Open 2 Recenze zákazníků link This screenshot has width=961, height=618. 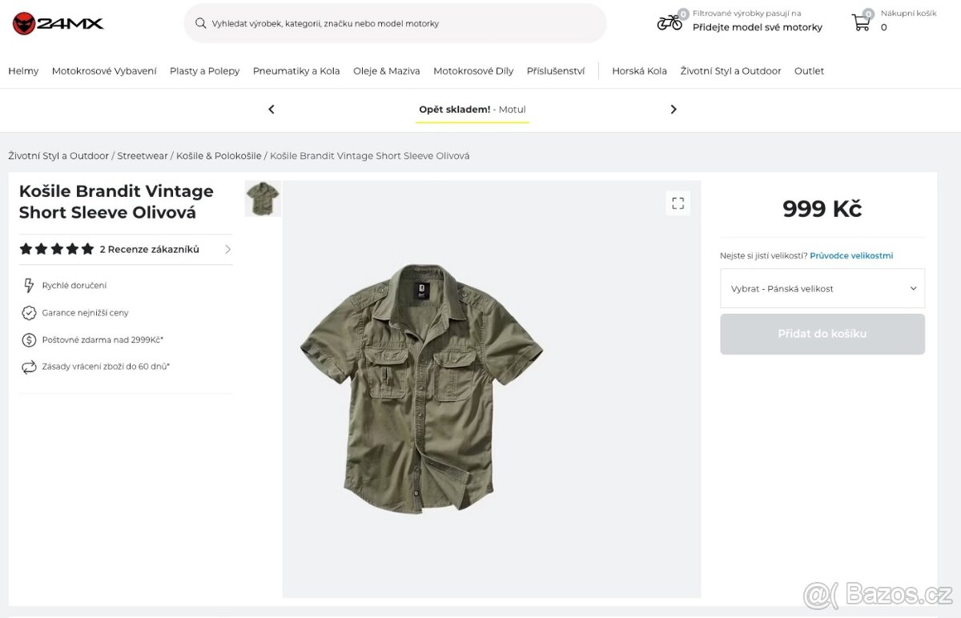pos(150,249)
